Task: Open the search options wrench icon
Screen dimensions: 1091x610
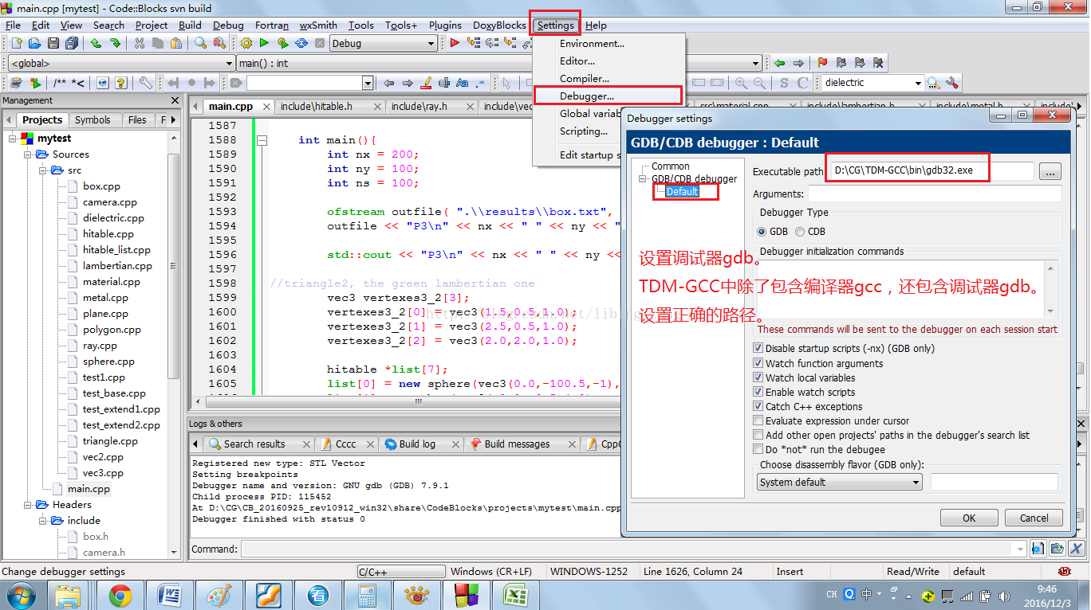Action: click(x=951, y=83)
